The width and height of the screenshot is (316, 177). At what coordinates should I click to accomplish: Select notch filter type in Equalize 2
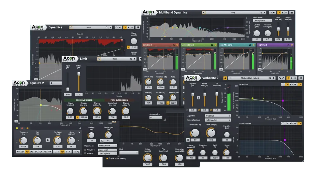pos(41,152)
